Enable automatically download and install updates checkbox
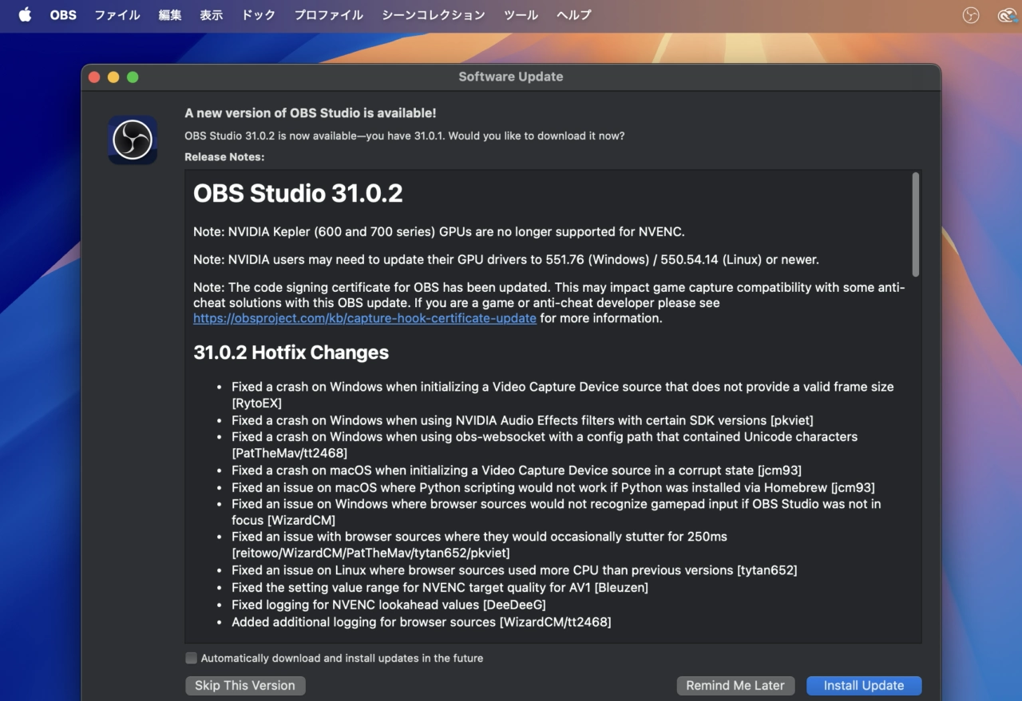The height and width of the screenshot is (701, 1022). [191, 658]
